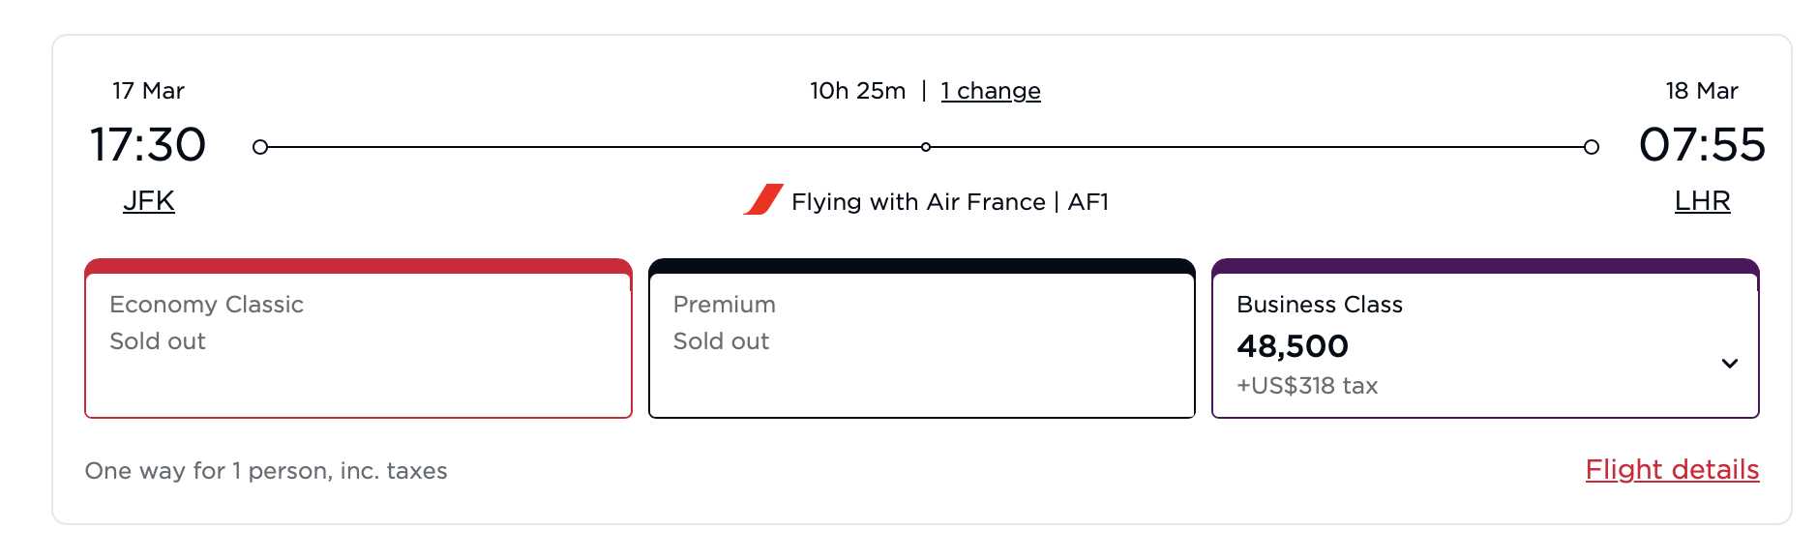Click the 07:55 arrival time

tap(1702, 145)
